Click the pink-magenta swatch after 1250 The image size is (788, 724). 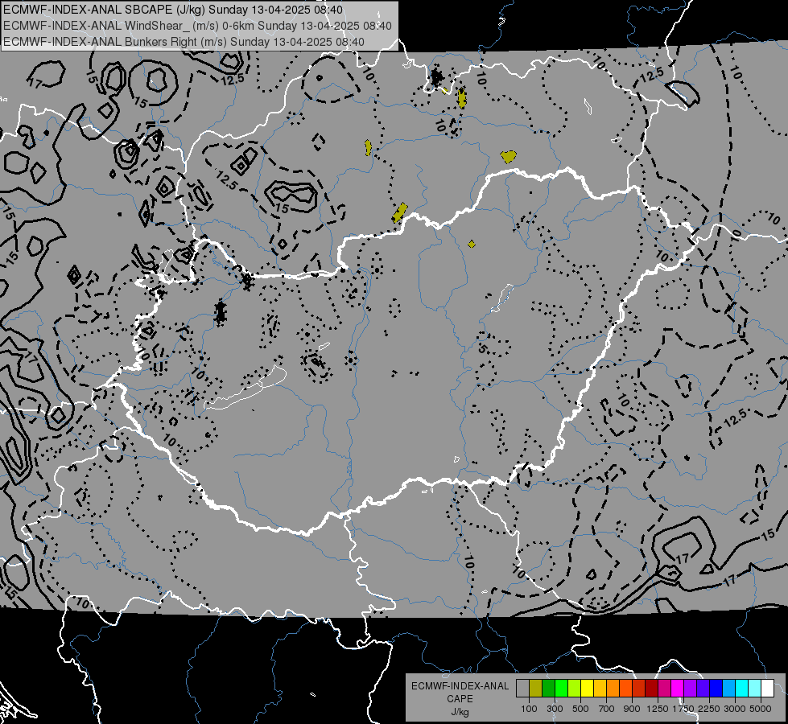coord(664,689)
